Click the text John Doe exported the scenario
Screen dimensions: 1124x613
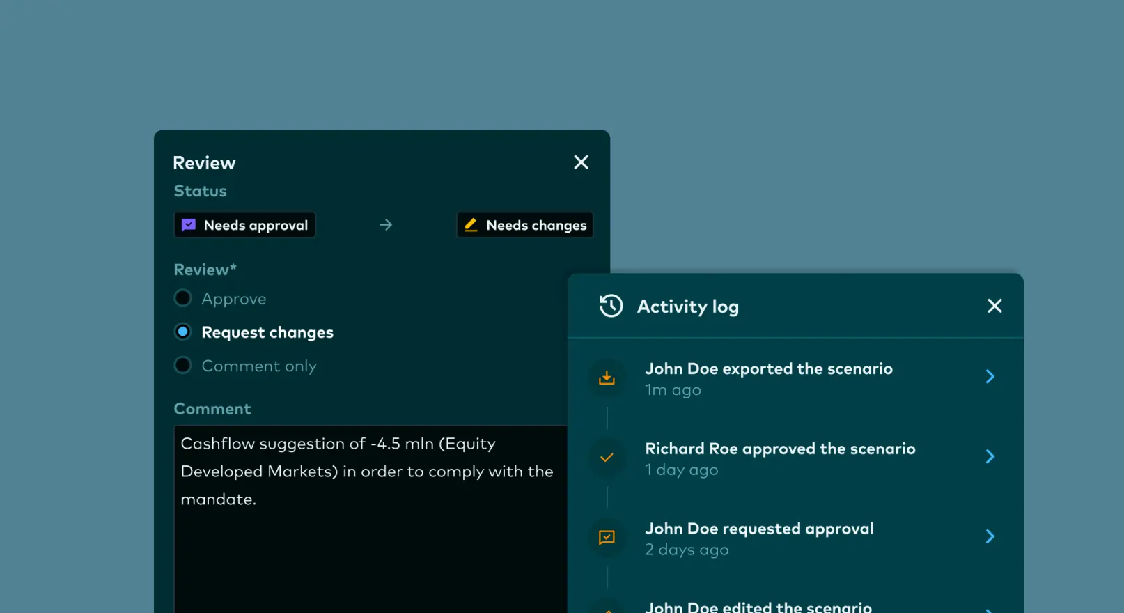point(769,368)
